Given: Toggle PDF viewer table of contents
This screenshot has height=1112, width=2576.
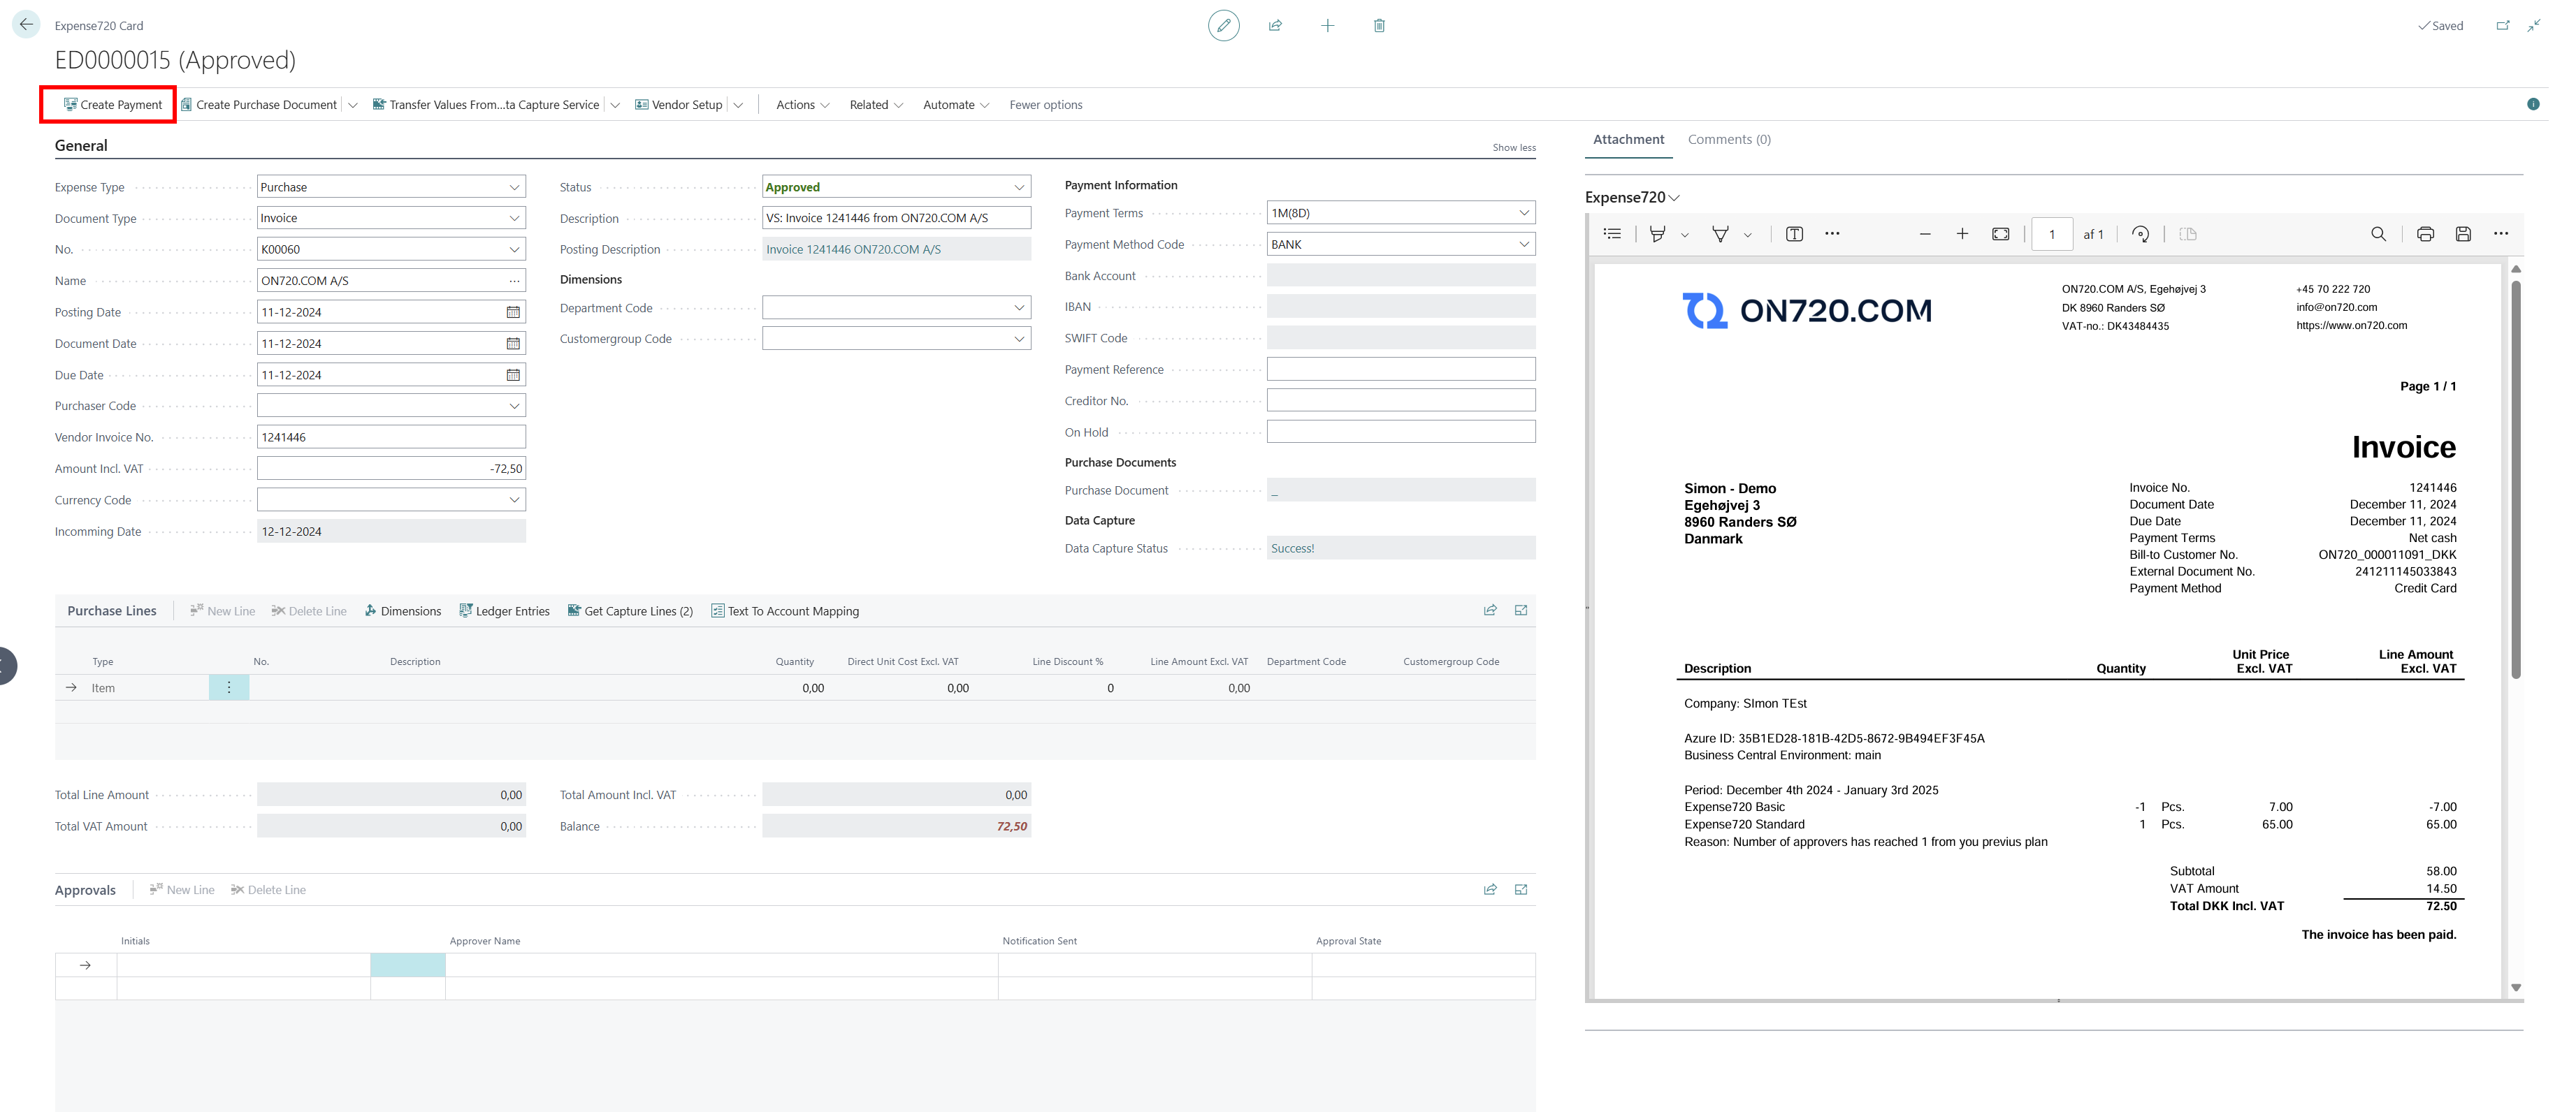Looking at the screenshot, I should (1612, 234).
